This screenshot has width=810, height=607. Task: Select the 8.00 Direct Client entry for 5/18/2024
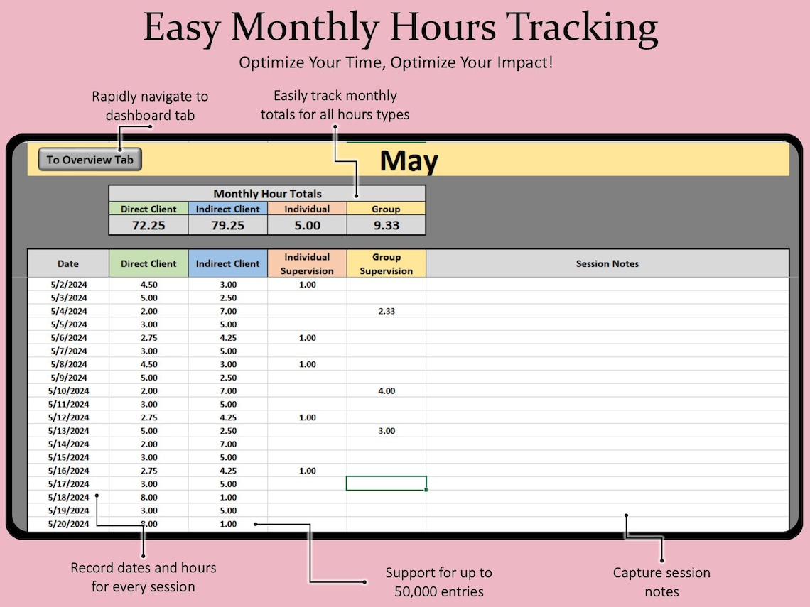coord(148,497)
